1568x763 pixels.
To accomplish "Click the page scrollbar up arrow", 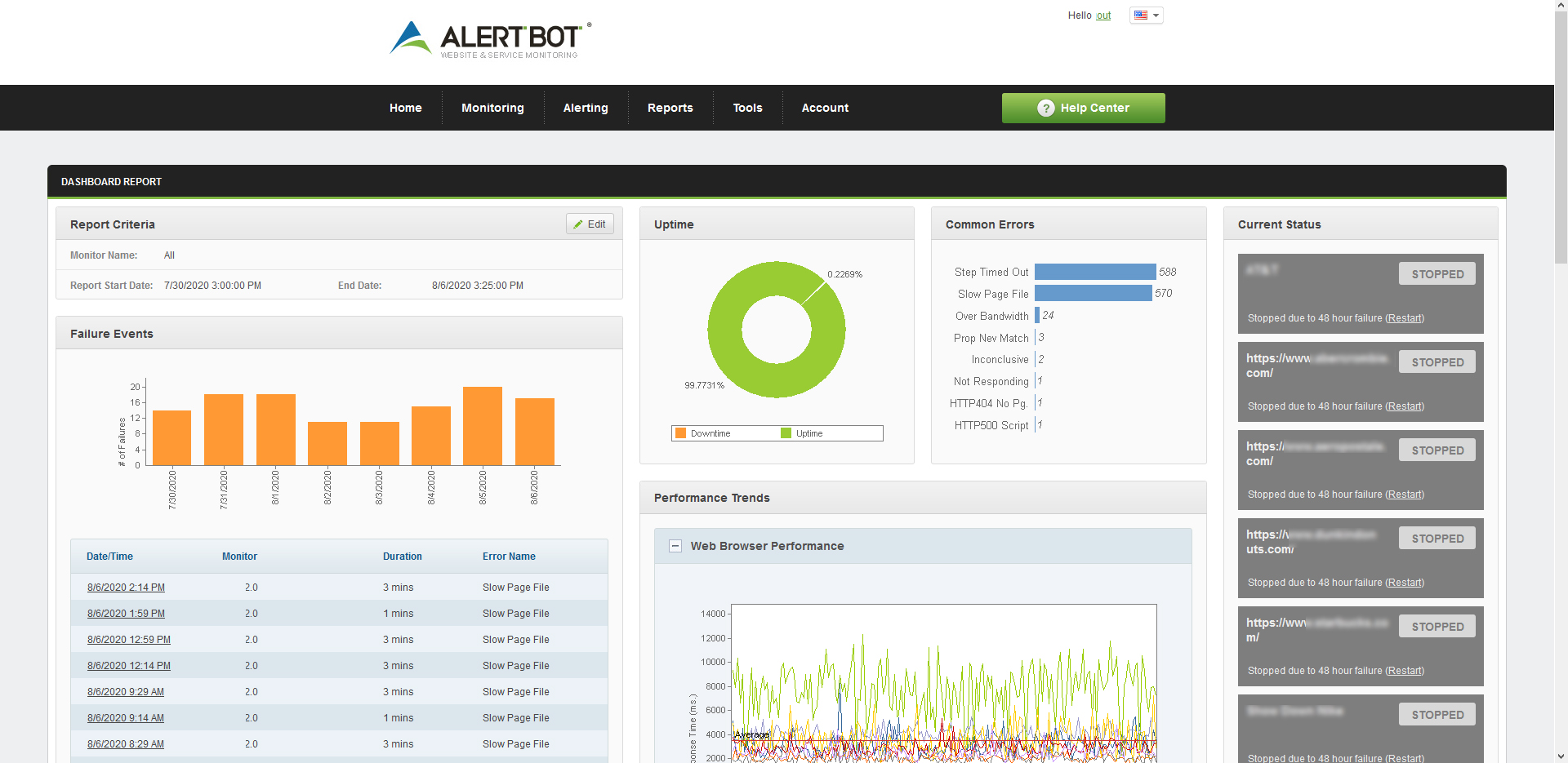I will coord(1561,7).
